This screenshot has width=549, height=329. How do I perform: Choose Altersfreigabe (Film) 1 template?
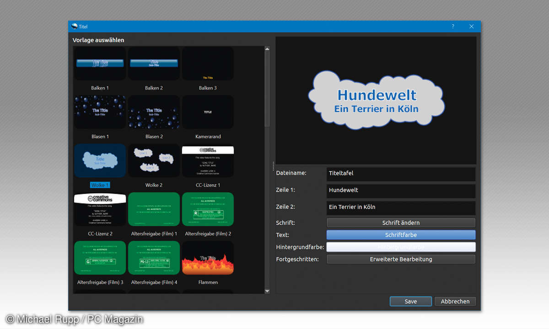tap(154, 209)
